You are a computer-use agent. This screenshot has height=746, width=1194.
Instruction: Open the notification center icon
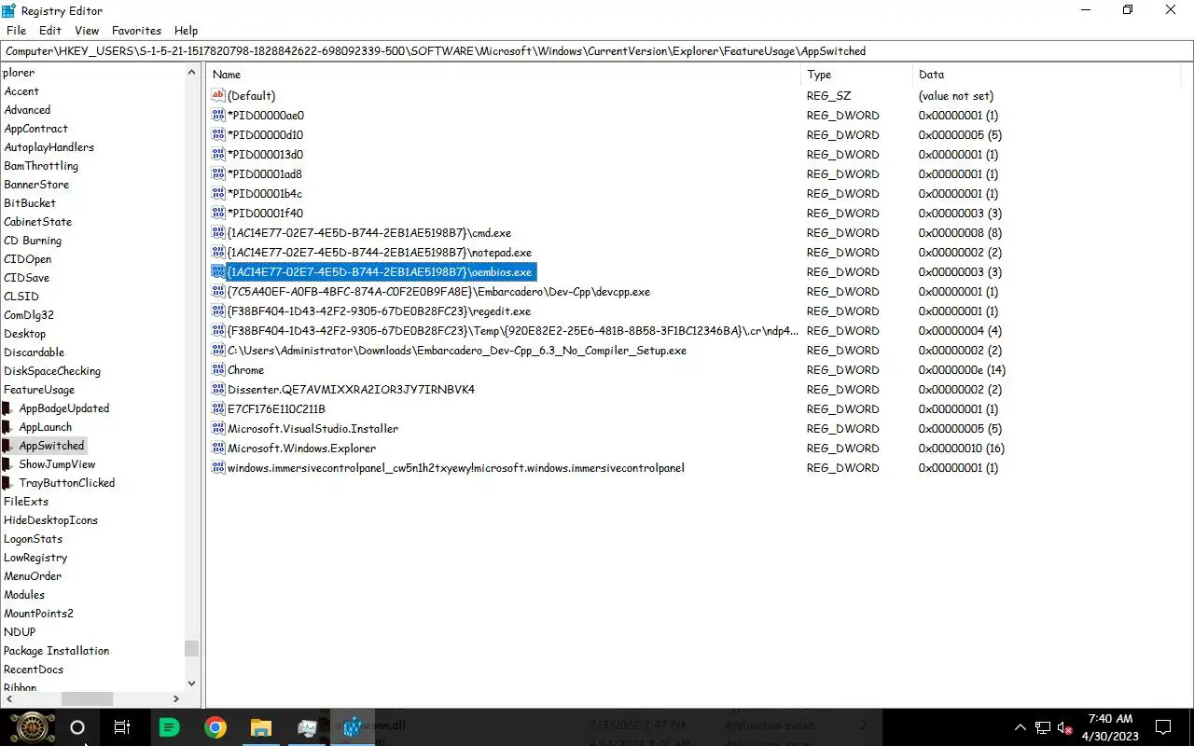(x=1163, y=727)
